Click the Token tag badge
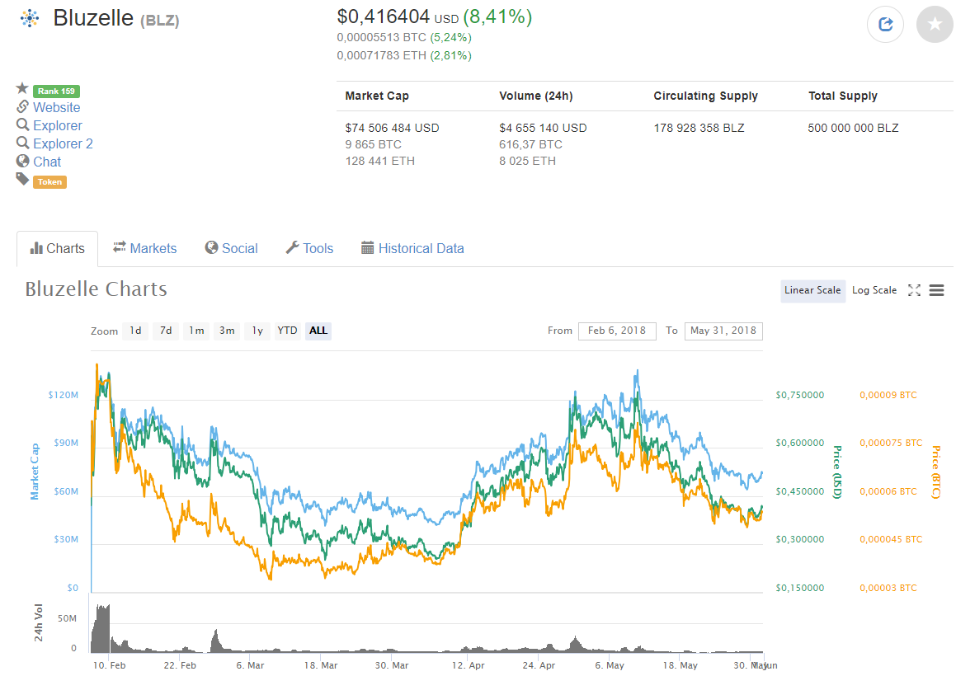956x676 pixels. click(50, 181)
